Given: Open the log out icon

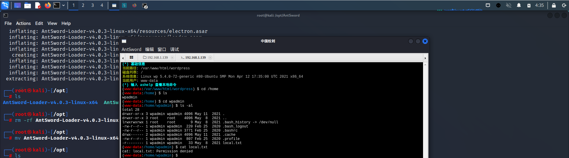Looking at the screenshot, I should (564, 5).
